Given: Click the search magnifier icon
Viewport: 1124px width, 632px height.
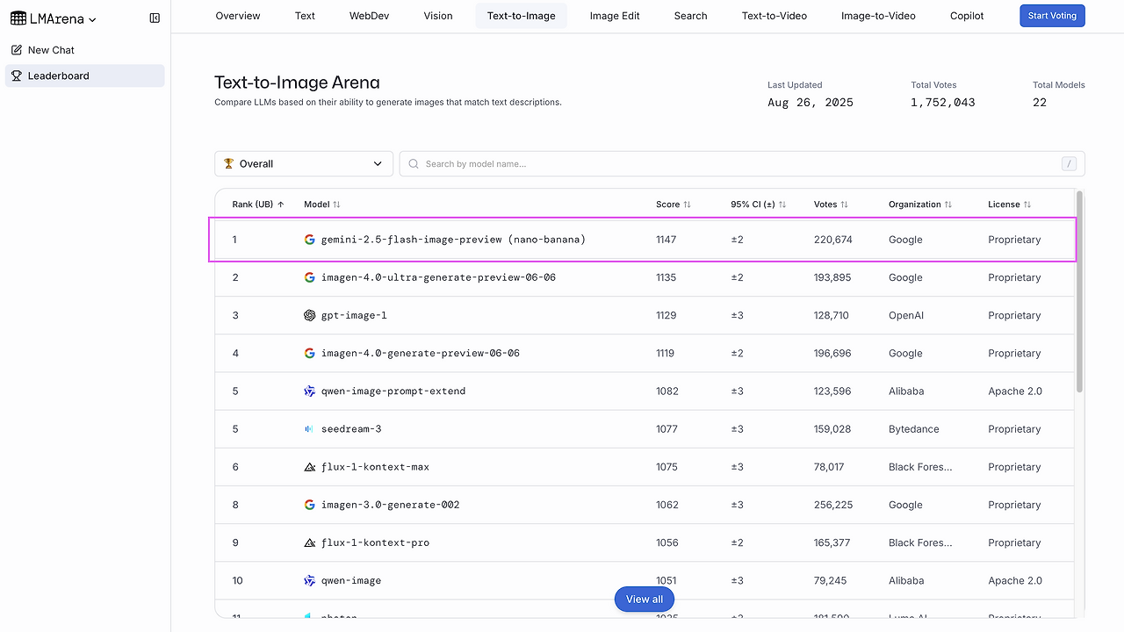Looking at the screenshot, I should 414,164.
